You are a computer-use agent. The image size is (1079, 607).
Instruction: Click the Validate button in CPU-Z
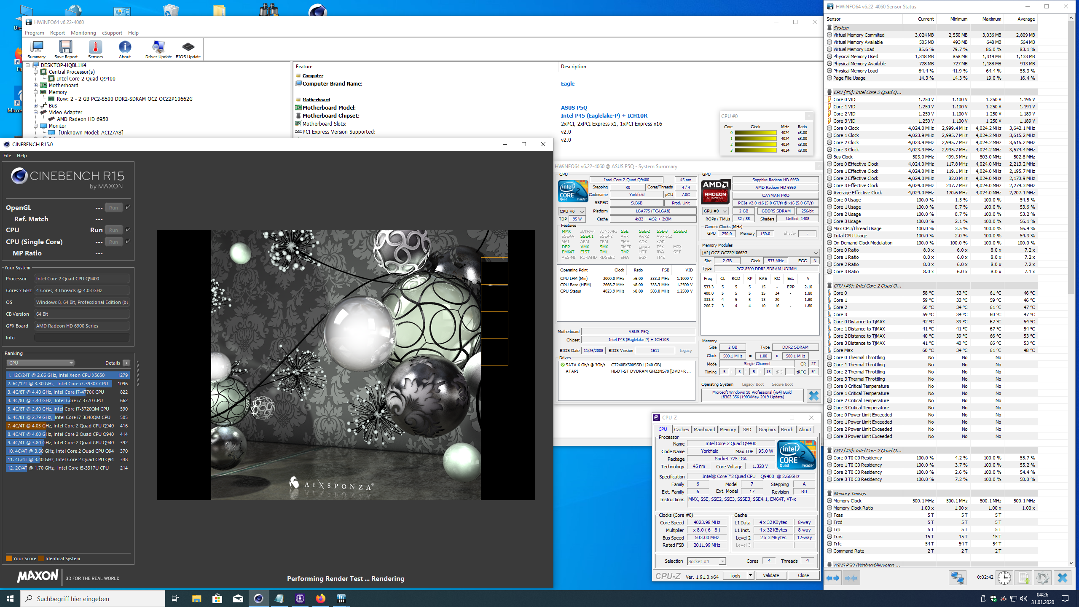pyautogui.click(x=770, y=575)
